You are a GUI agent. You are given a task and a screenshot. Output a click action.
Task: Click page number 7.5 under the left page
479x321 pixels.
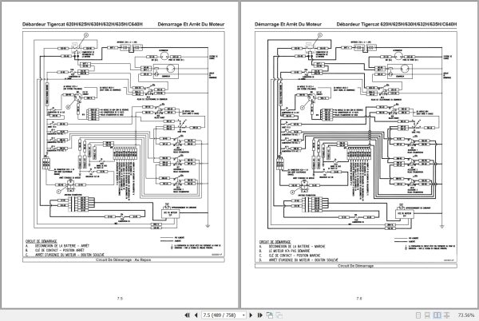pyautogui.click(x=120, y=299)
